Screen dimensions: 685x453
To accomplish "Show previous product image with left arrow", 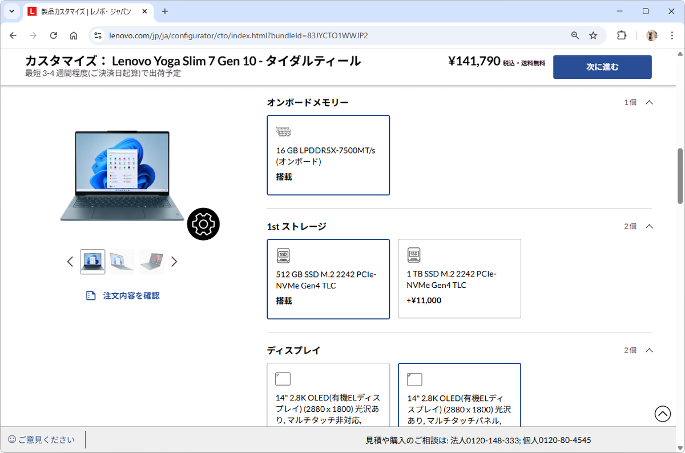I will coord(70,262).
